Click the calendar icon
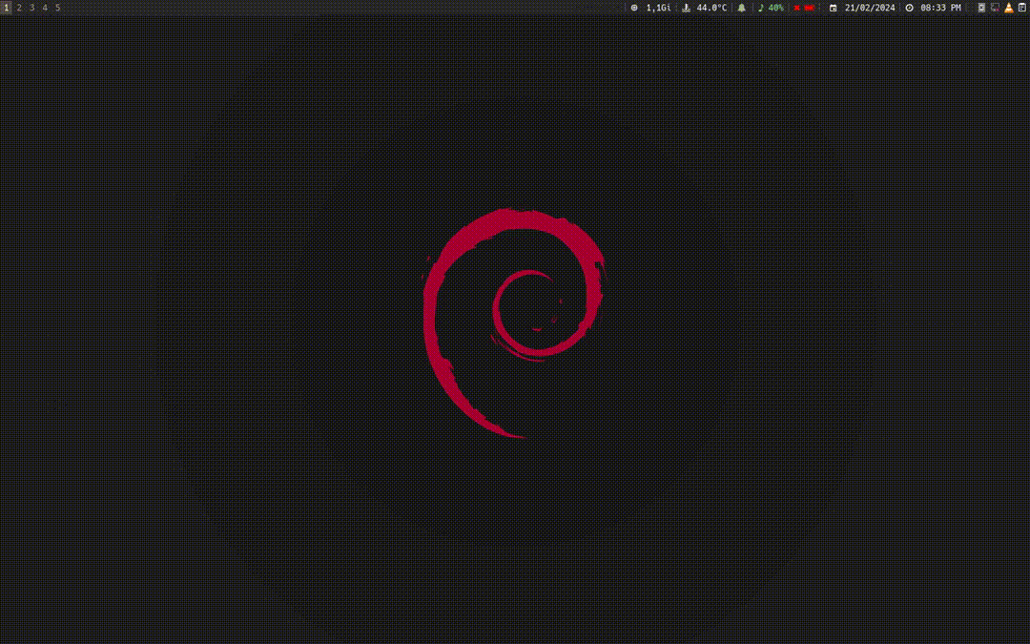1030x644 pixels. click(x=833, y=8)
